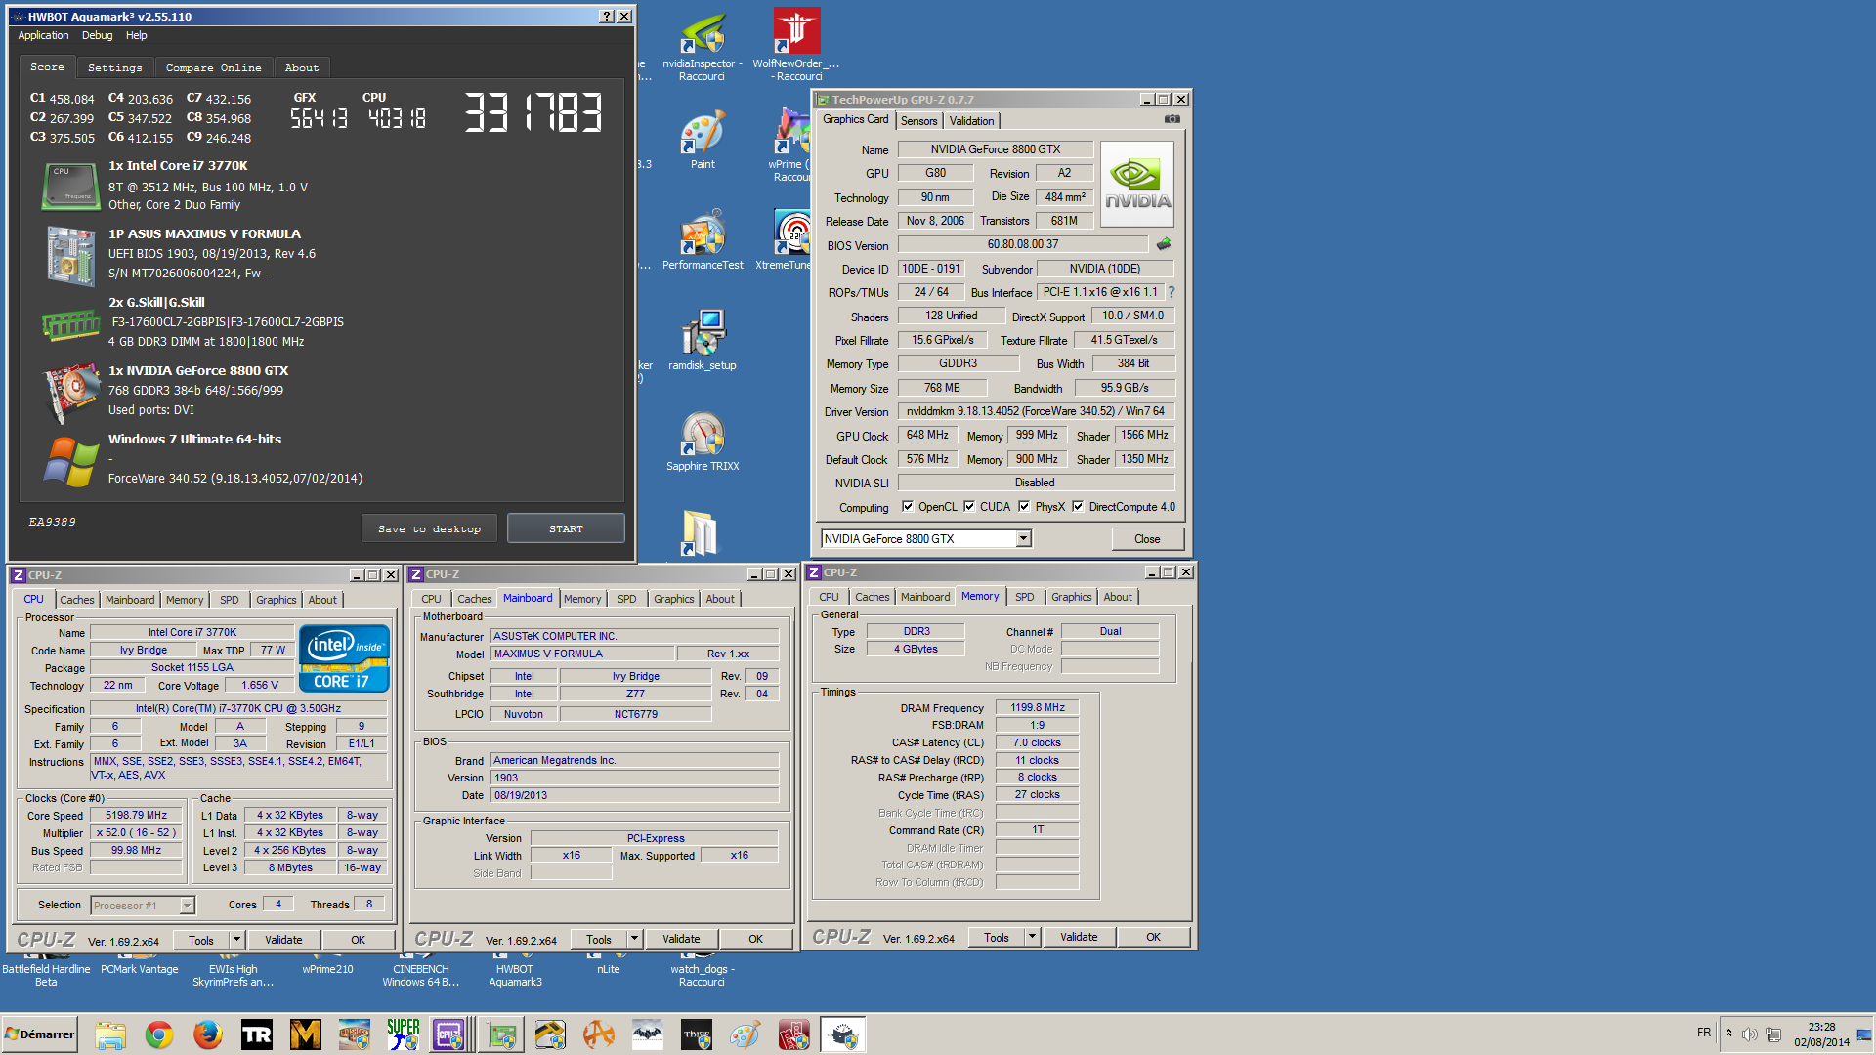Click the START benchmark button
Viewport: 1876px width, 1055px height.
coord(566,528)
